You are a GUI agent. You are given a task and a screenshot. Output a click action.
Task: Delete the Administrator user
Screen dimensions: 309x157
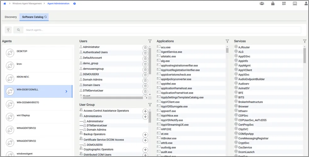[145, 48]
